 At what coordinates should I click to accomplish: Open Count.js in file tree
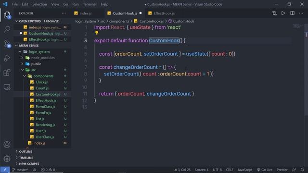click(x=42, y=88)
